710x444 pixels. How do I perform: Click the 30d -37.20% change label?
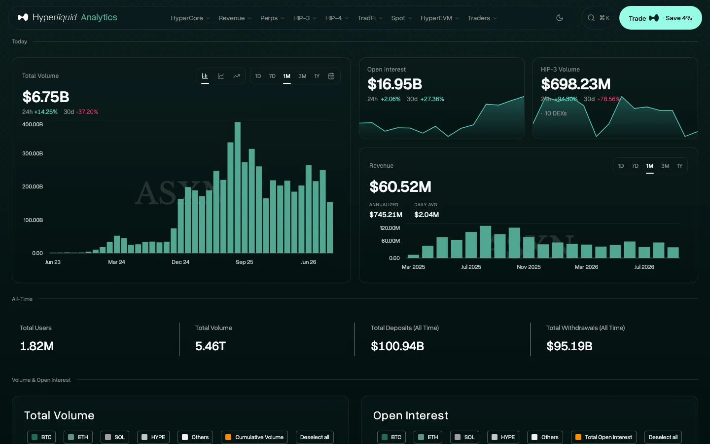[81, 112]
